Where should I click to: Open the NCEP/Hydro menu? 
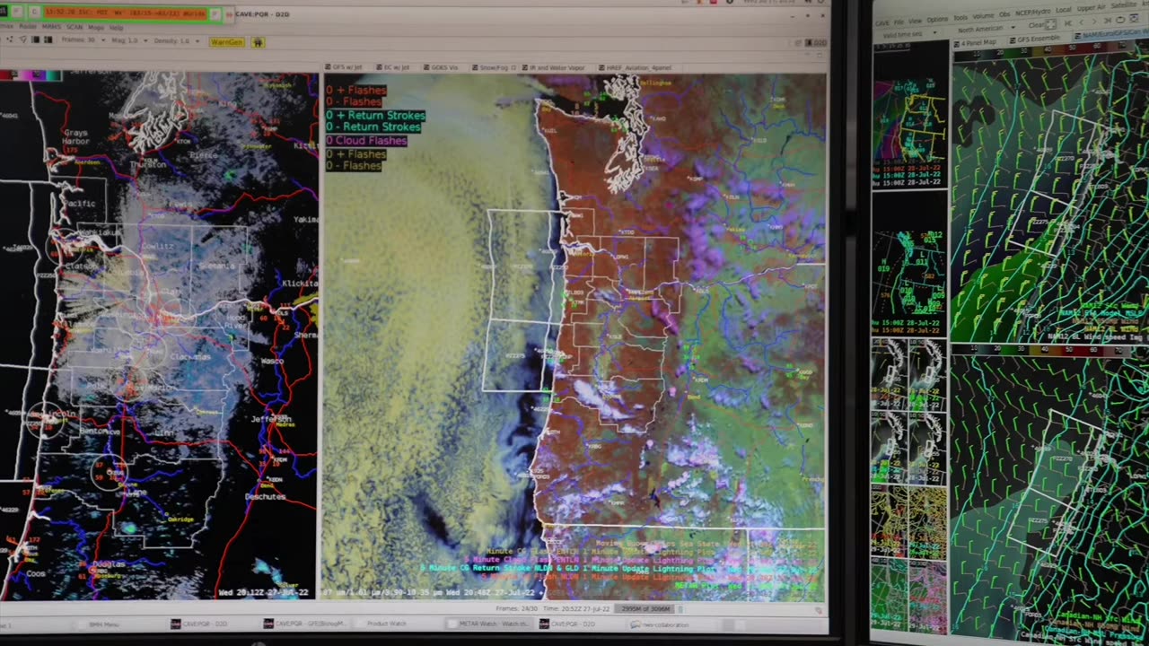coord(1033,12)
